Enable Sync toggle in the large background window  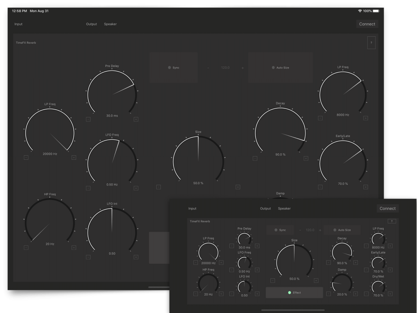click(173, 68)
